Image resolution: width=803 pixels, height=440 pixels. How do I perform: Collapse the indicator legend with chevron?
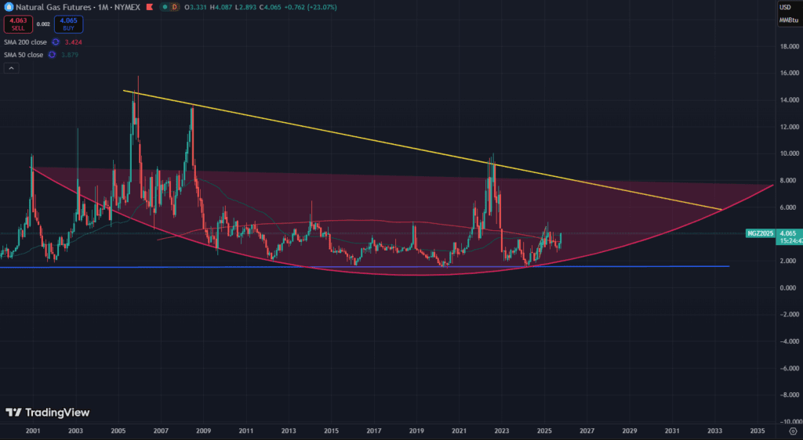pos(11,68)
